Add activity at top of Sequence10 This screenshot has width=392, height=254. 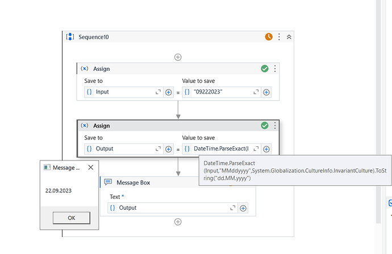pyautogui.click(x=178, y=57)
